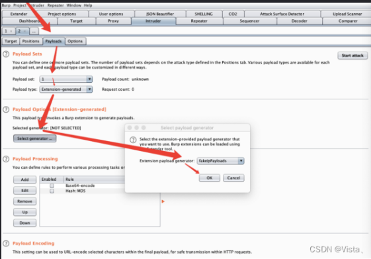Move processing rule Down
The width and height of the screenshot is (371, 259).
pyautogui.click(x=25, y=223)
